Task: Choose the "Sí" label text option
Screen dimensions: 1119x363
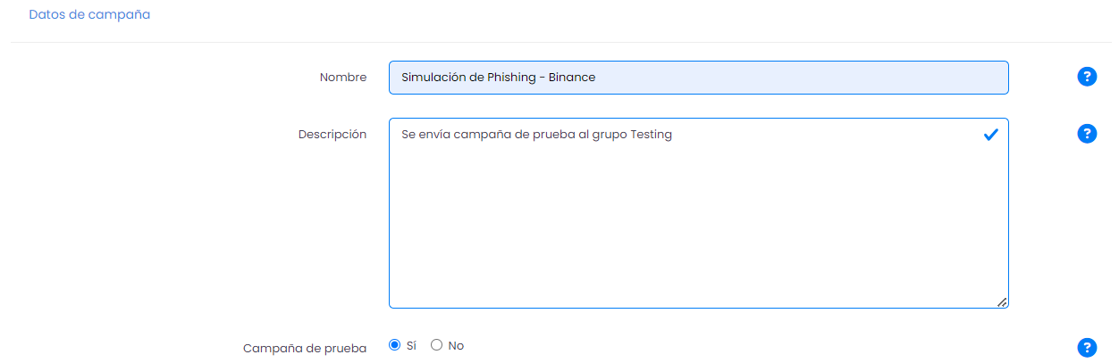Action: (x=411, y=346)
